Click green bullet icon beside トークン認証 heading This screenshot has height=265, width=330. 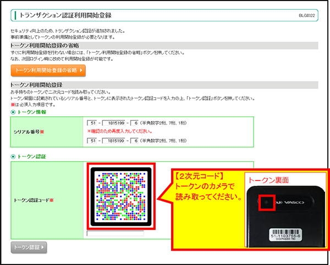click(x=13, y=157)
